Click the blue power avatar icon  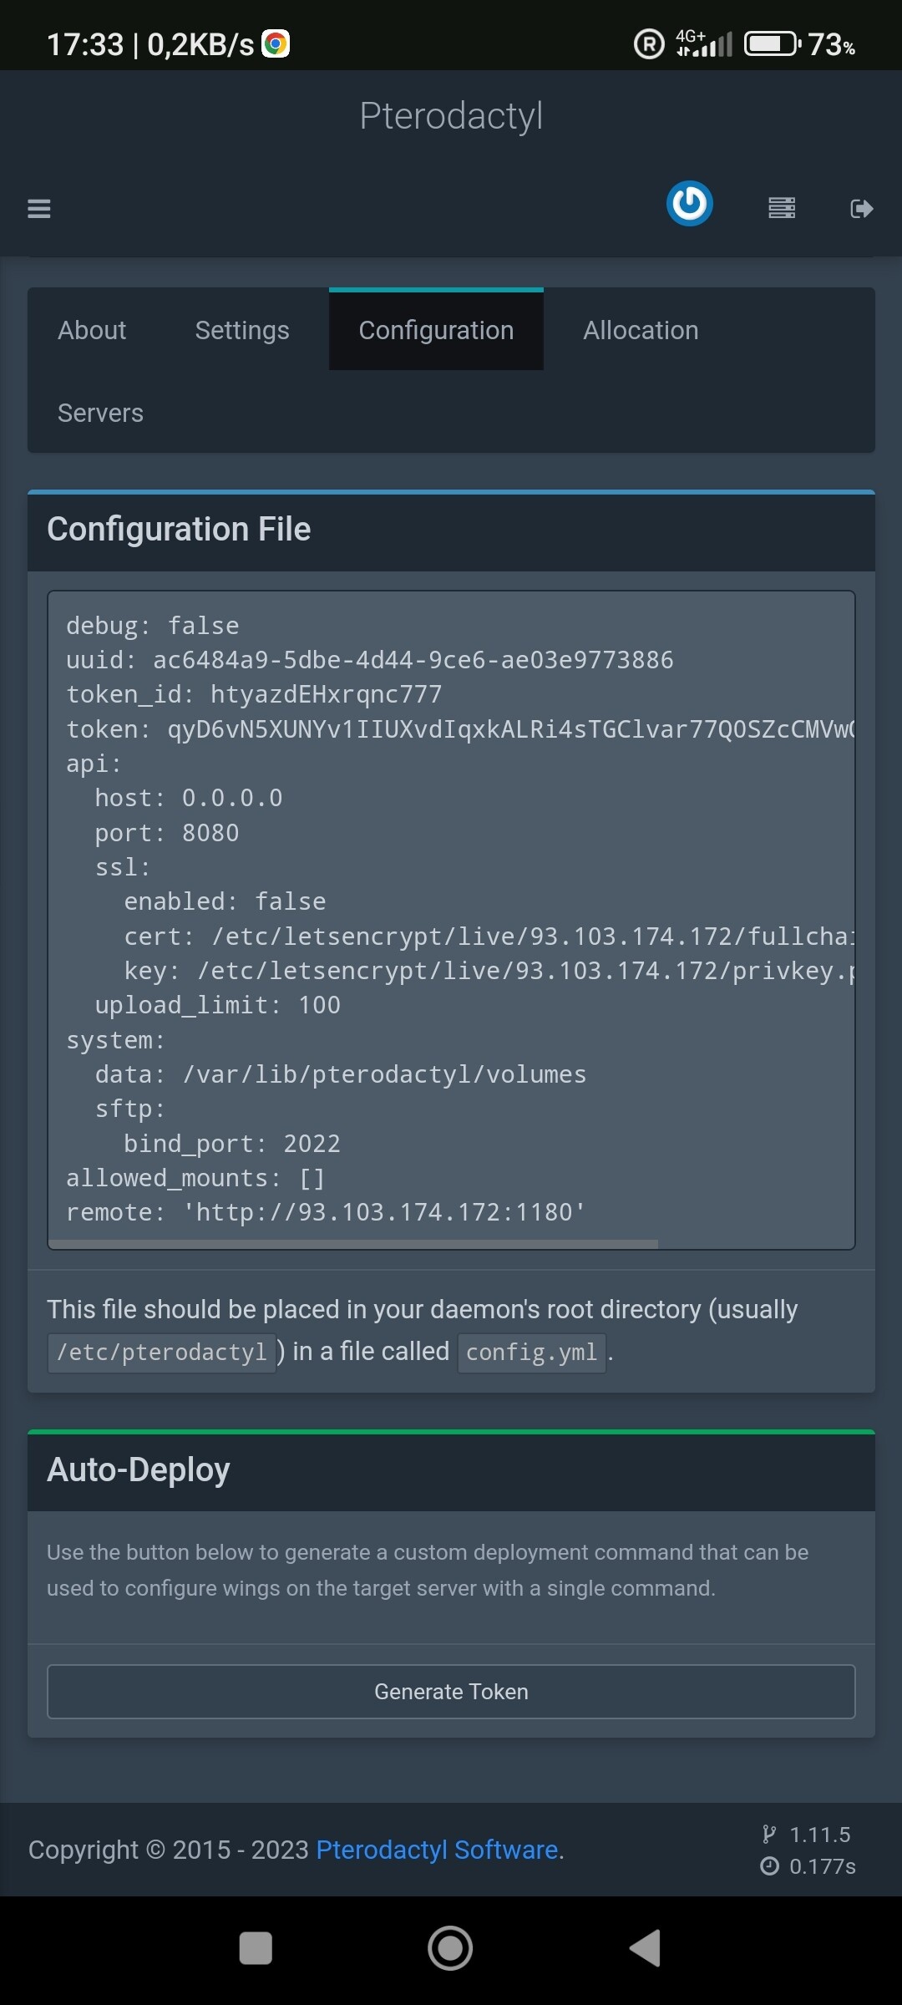[x=690, y=203]
